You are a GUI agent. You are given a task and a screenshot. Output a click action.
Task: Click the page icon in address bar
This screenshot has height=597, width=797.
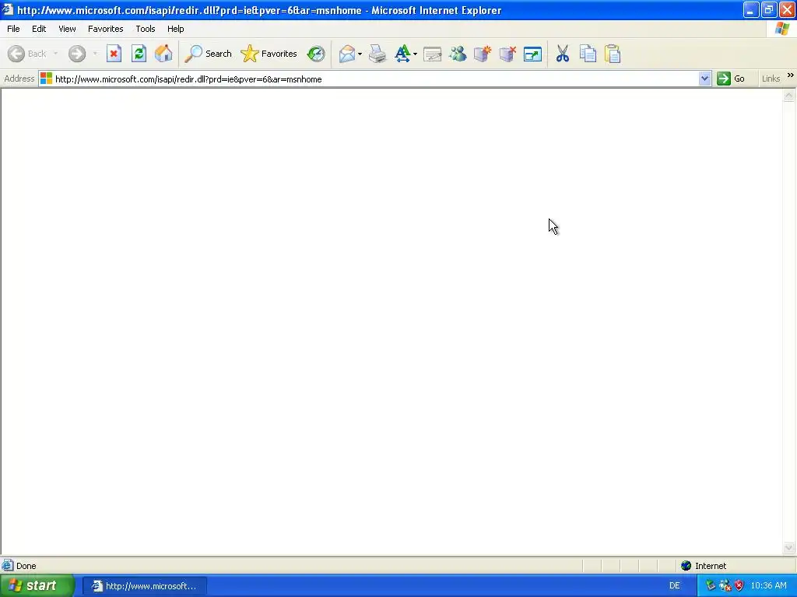coord(46,79)
